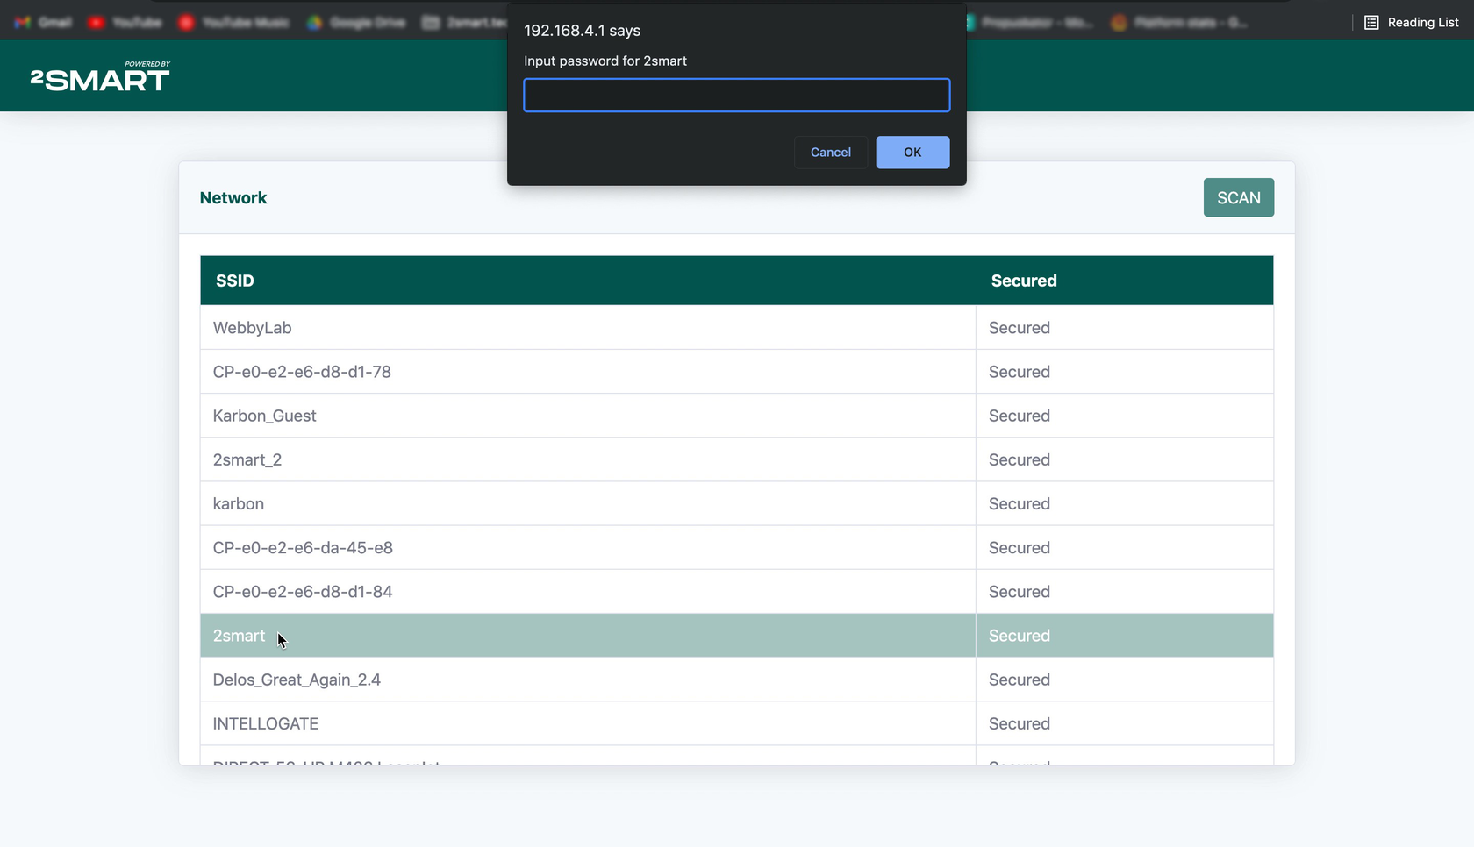Confirm the password dialog with OK
Viewport: 1474px width, 847px height.
tap(912, 153)
